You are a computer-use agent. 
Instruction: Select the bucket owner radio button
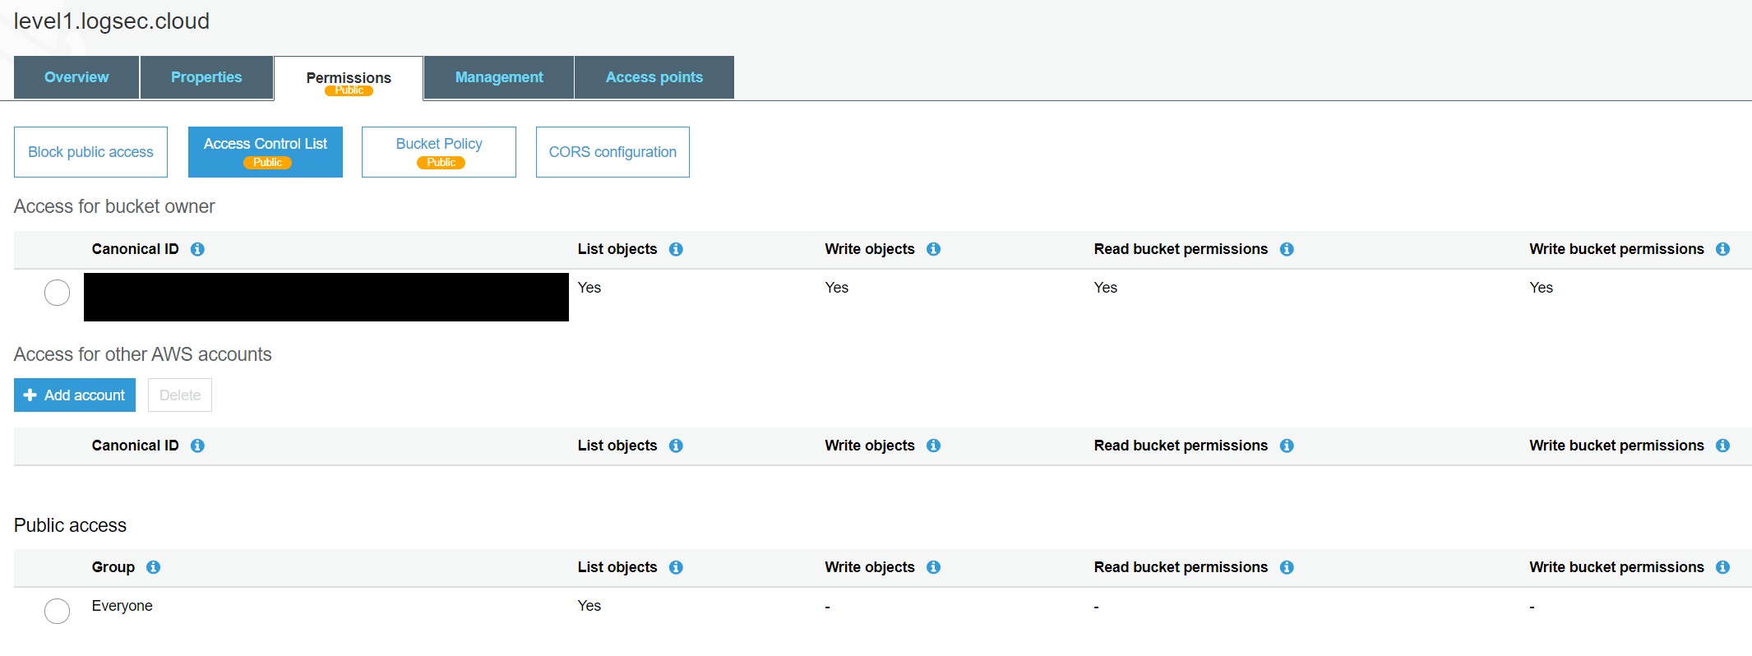(x=57, y=293)
